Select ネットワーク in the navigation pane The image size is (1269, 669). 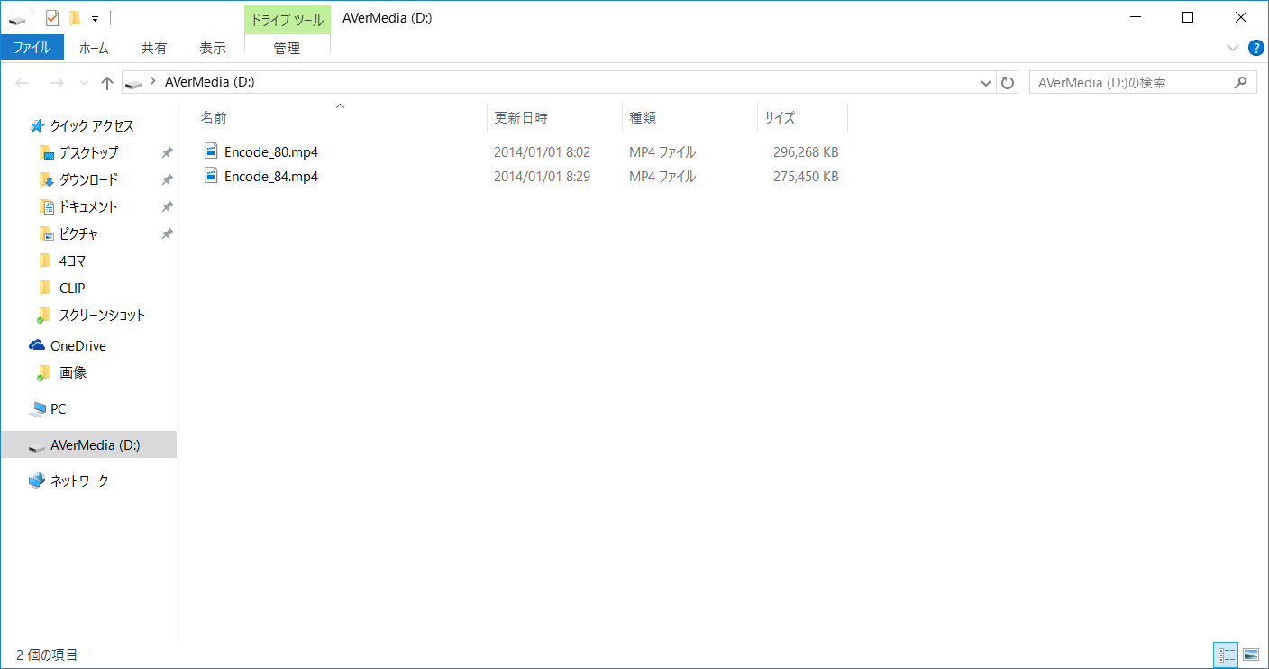tap(79, 481)
